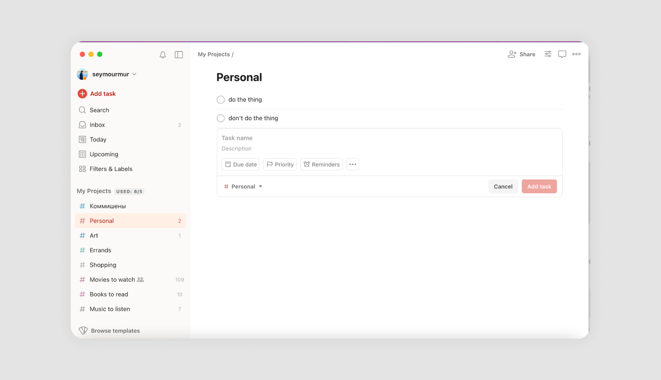This screenshot has height=380, width=661.
Task: Open the Personal project in sidebar
Action: (102, 220)
